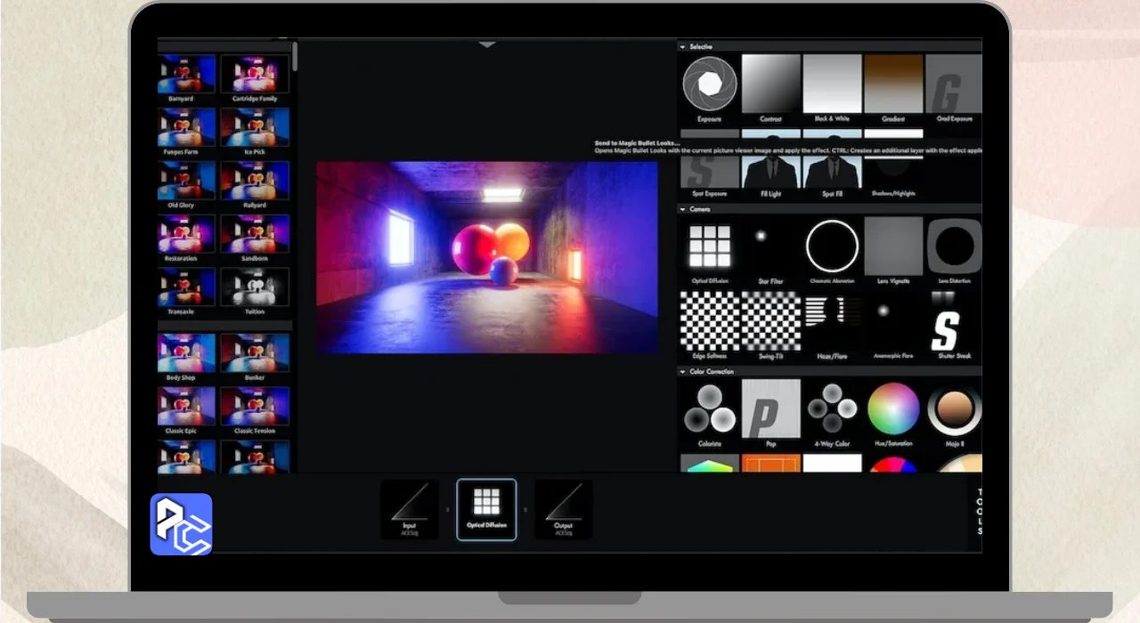Screen dimensions: 1140x623
Task: Open the vertical TOOLS drawer tab
Action: point(979,512)
